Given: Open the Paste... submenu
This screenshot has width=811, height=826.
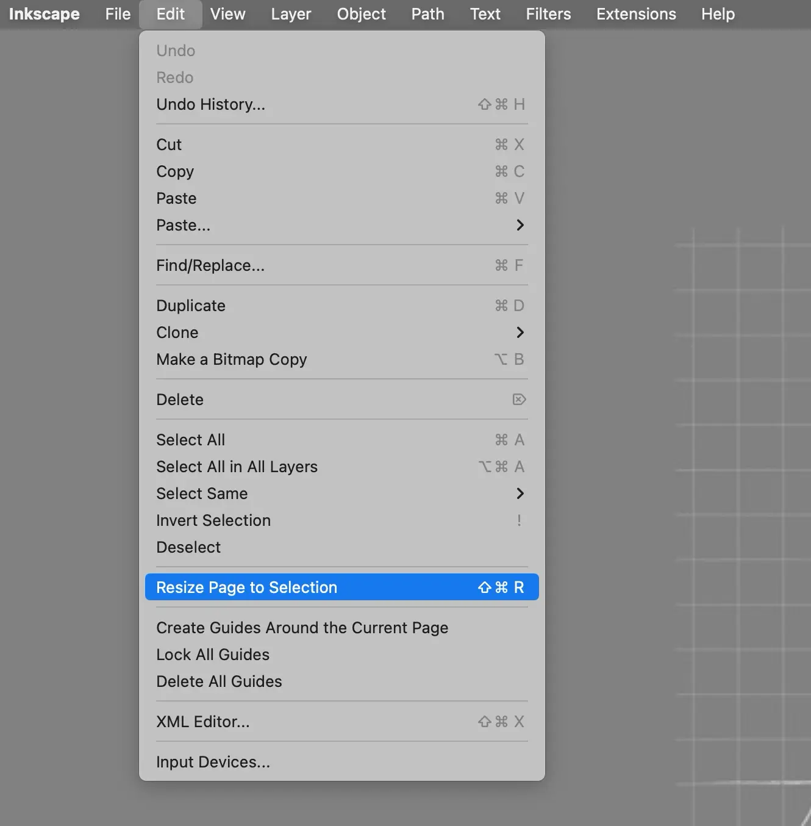Looking at the screenshot, I should pos(183,225).
